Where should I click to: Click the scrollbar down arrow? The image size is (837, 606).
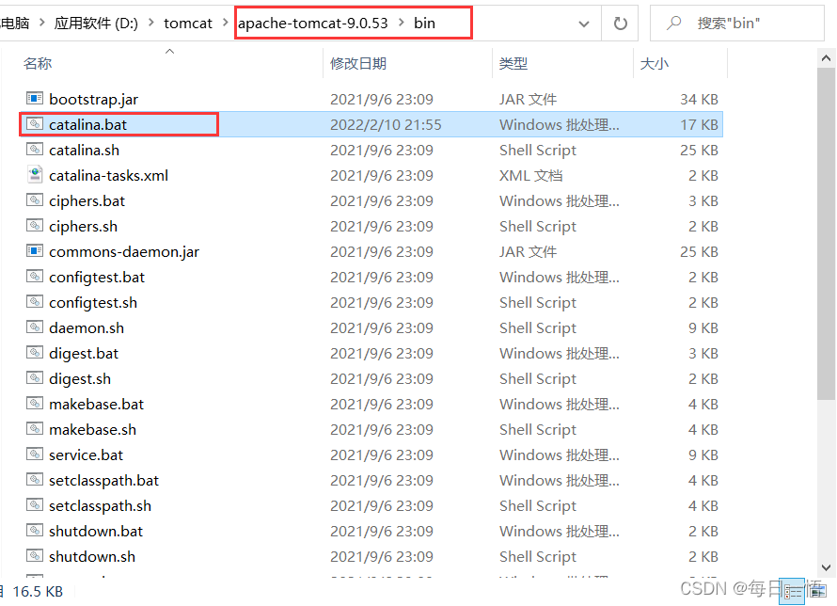point(827,567)
